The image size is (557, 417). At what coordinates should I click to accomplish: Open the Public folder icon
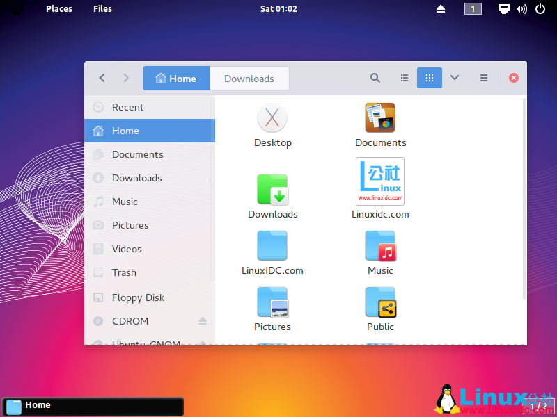tap(380, 302)
